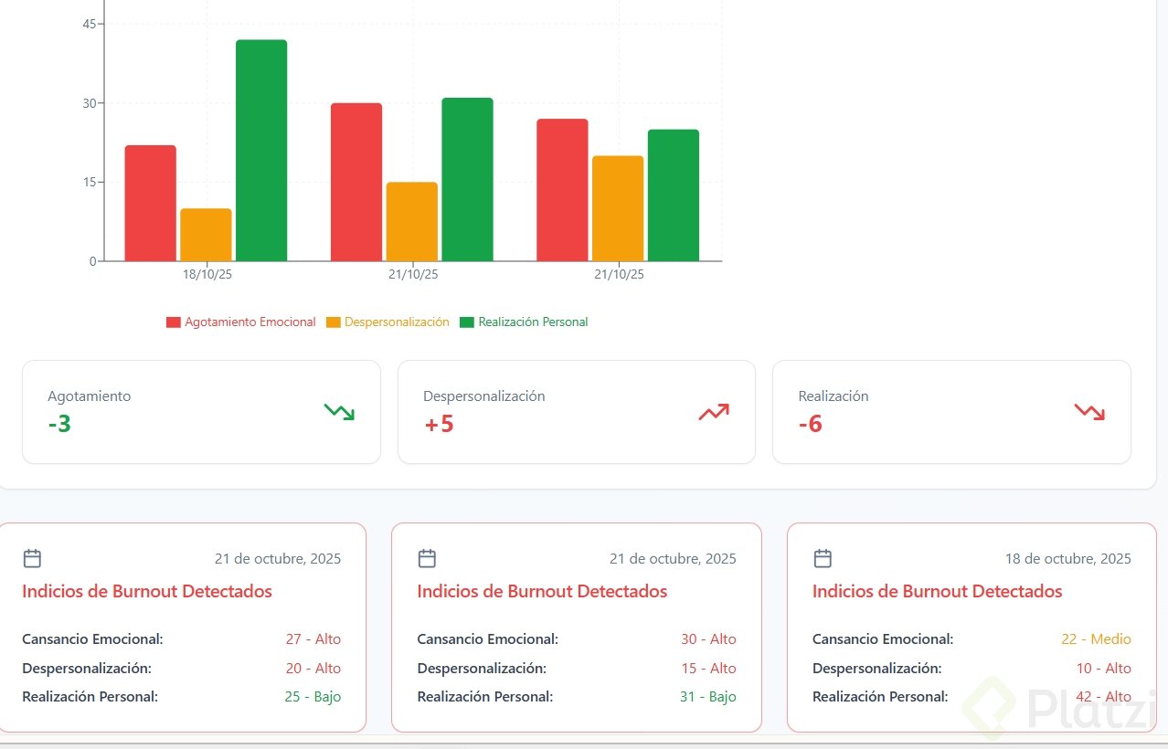Click Realización Personal label beside 42 - Alto
The image size is (1168, 749).
point(880,697)
